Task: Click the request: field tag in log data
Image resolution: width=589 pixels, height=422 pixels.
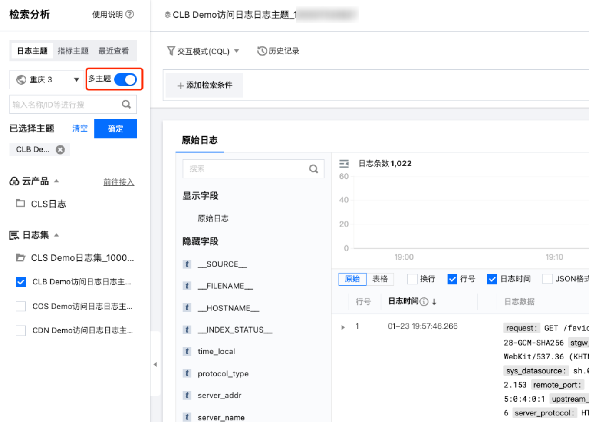Action: point(521,328)
